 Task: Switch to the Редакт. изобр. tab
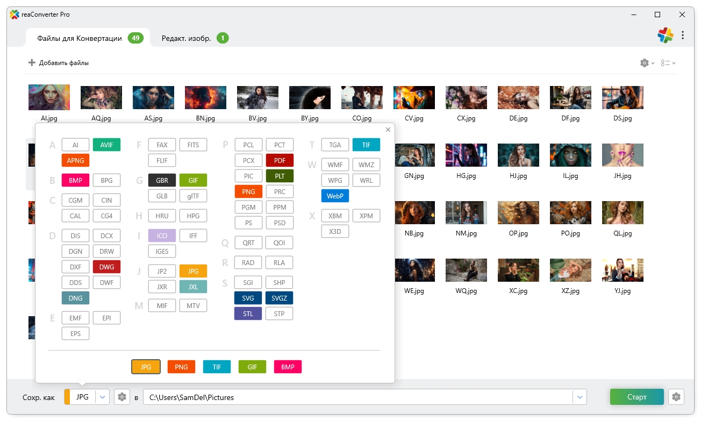tap(187, 38)
